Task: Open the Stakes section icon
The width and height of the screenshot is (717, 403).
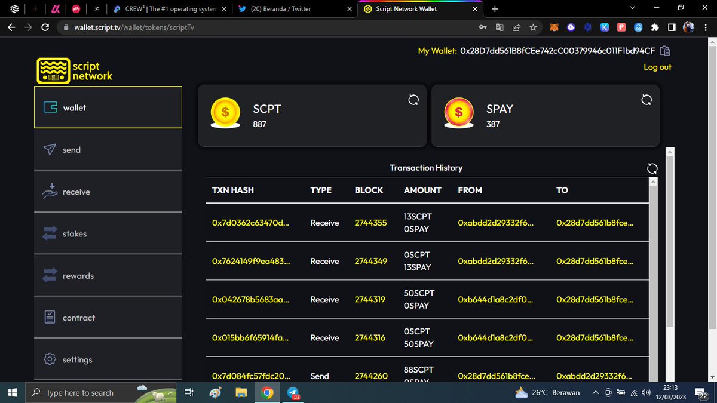Action: [x=50, y=233]
